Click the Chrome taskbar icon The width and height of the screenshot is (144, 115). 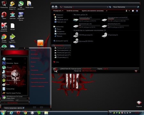point(25,113)
